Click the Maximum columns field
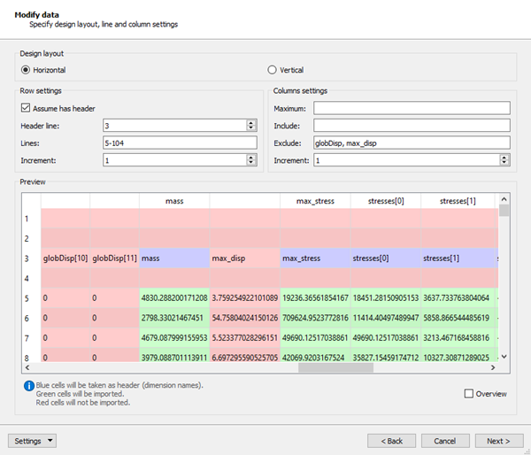 pyautogui.click(x=412, y=108)
